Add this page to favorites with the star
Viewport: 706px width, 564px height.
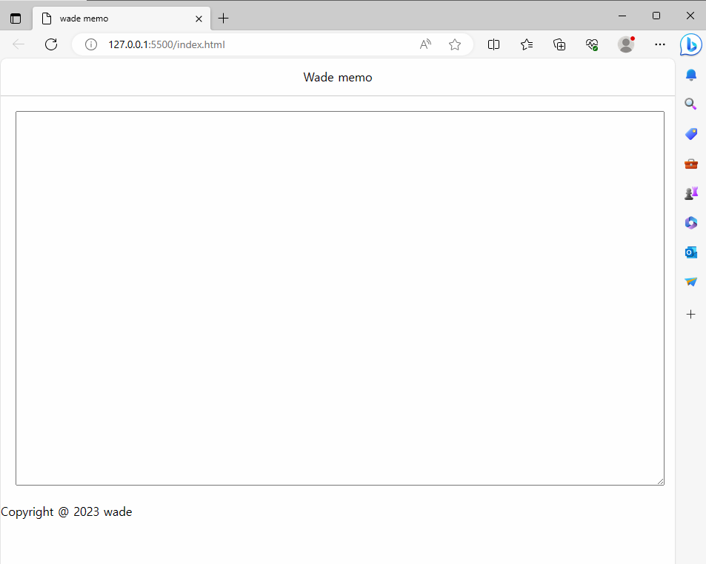coord(455,44)
